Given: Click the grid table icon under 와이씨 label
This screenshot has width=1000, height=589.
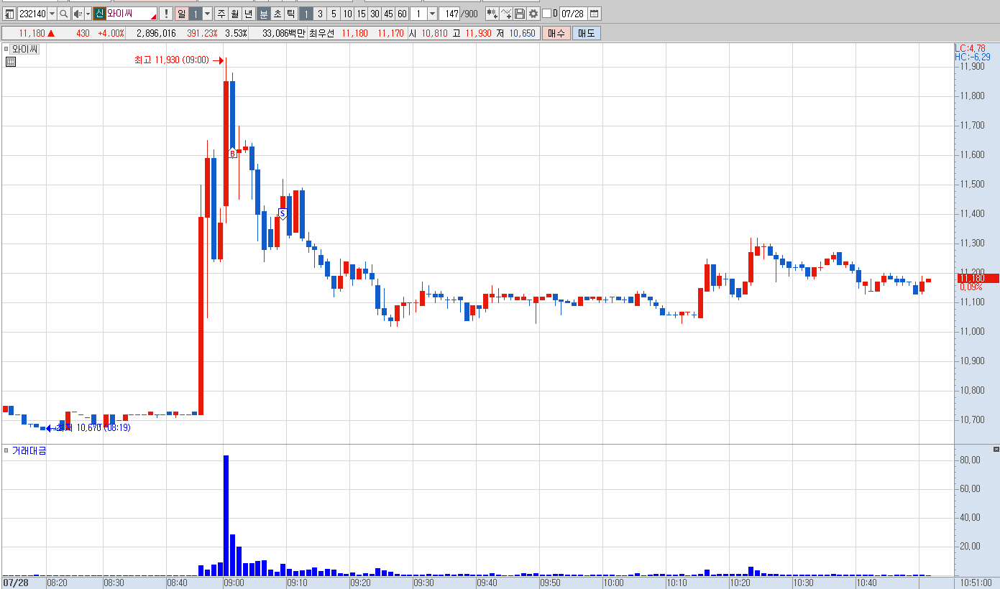Looking at the screenshot, I should [x=11, y=62].
